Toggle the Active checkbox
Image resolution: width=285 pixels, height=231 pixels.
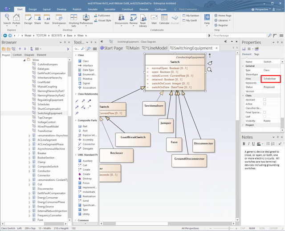point(265,104)
